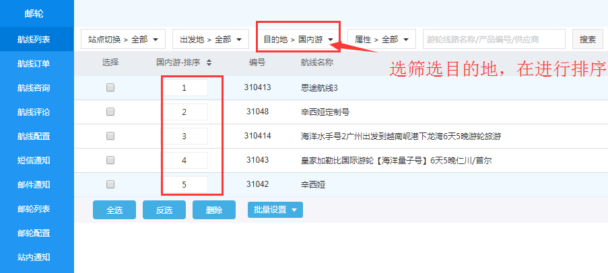This screenshot has width=608, height=273.
Task: Open the 批量设置 dropdown button
Action: pos(275,210)
